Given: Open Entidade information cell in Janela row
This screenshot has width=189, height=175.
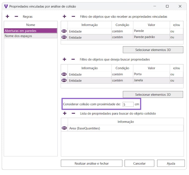Looking at the screenshot, I should 89,80.
